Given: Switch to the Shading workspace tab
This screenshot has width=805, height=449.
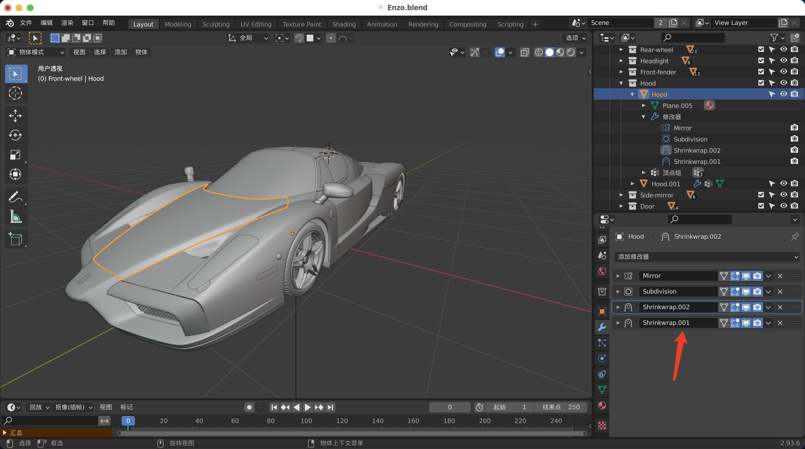Looking at the screenshot, I should (344, 24).
